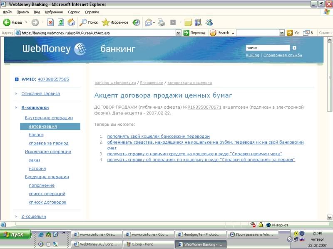Click the Mail envelope icon
Image resolution: width=333 pixels, height=249 pixels.
coord(149,22)
